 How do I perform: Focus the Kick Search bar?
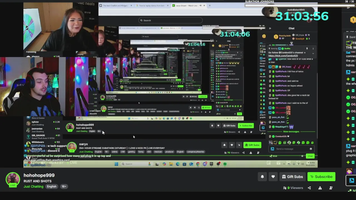pyautogui.click(x=170, y=20)
